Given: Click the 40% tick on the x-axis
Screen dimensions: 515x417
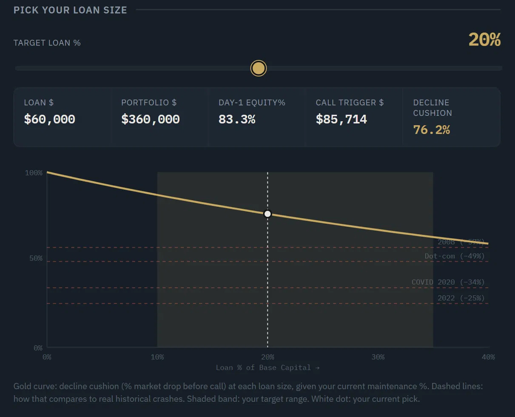Looking at the screenshot, I should pyautogui.click(x=488, y=357).
